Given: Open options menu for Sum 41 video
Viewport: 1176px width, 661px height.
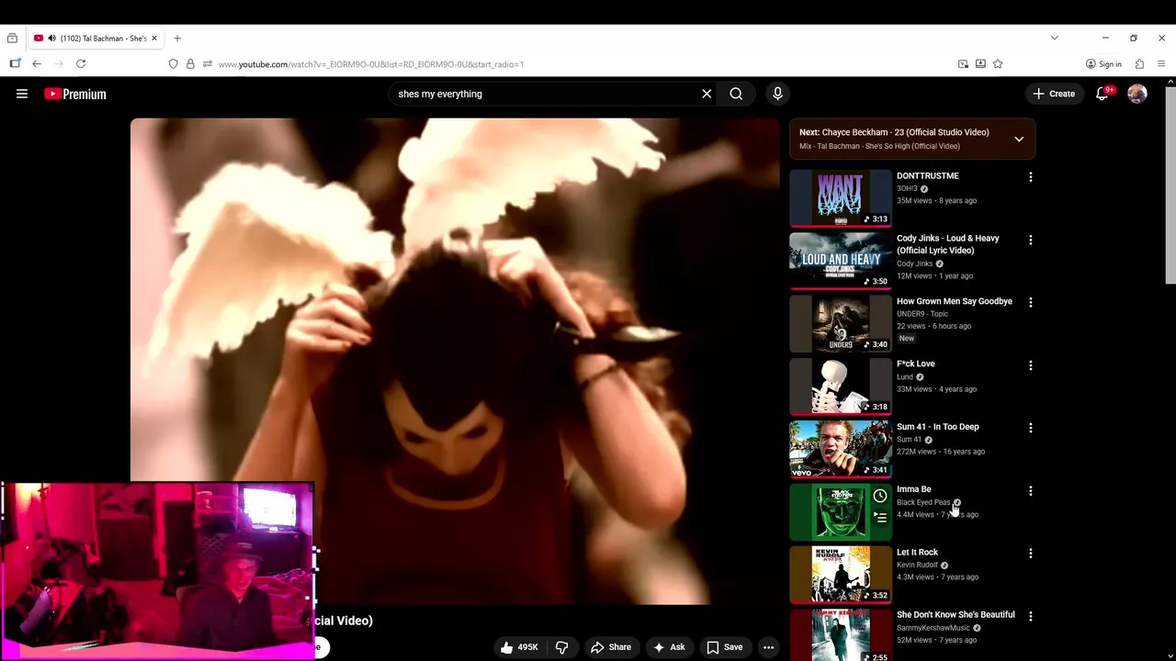Looking at the screenshot, I should [1030, 428].
